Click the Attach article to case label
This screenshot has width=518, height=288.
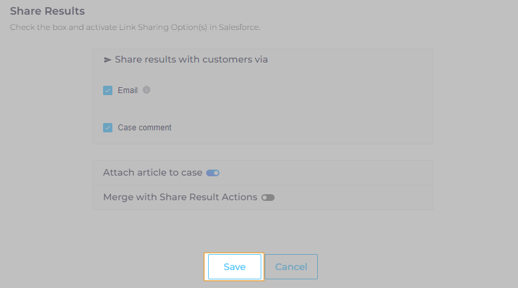(x=152, y=172)
